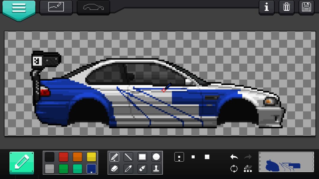This screenshot has height=179, width=319.
Task: Select the eraser tool
Action: (114, 169)
